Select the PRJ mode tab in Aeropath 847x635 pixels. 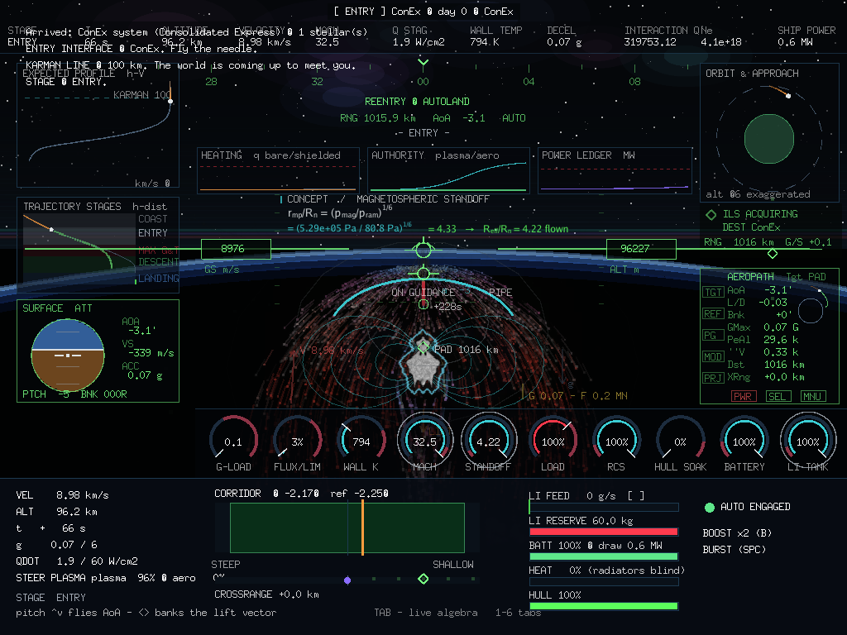point(713,377)
